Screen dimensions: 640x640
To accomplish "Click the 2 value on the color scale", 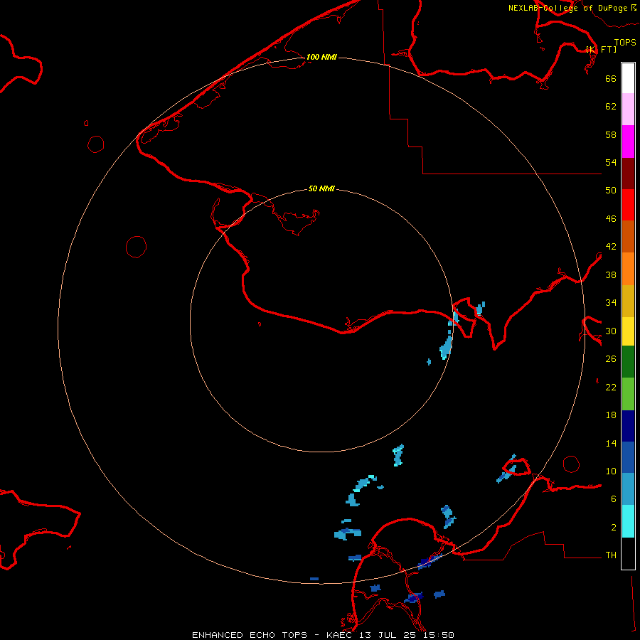I will pyautogui.click(x=613, y=527).
